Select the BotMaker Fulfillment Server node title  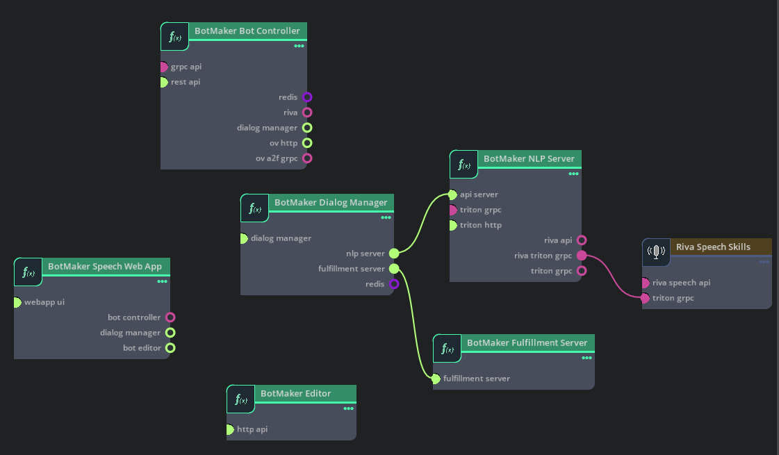click(527, 342)
